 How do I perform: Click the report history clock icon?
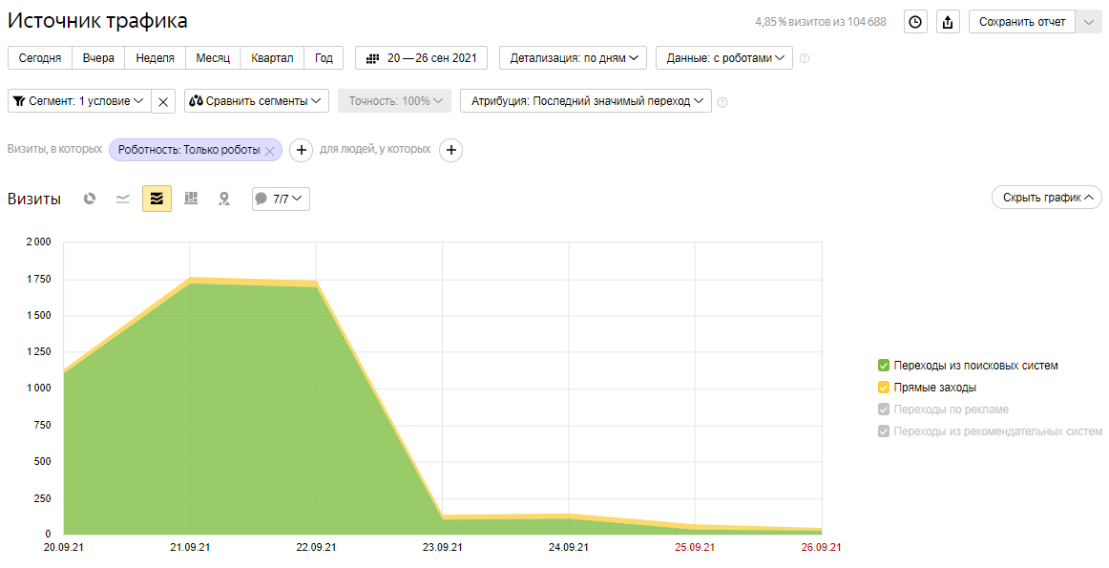[x=915, y=22]
